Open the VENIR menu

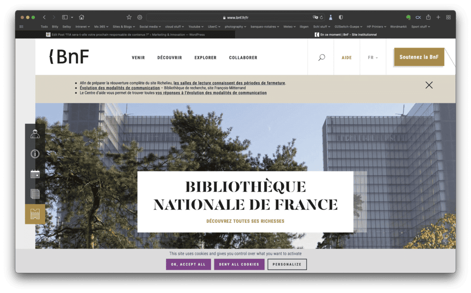(138, 57)
